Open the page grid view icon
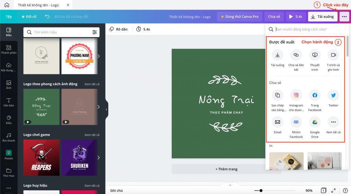Viewport: 351px width, 194px height. coord(323,191)
